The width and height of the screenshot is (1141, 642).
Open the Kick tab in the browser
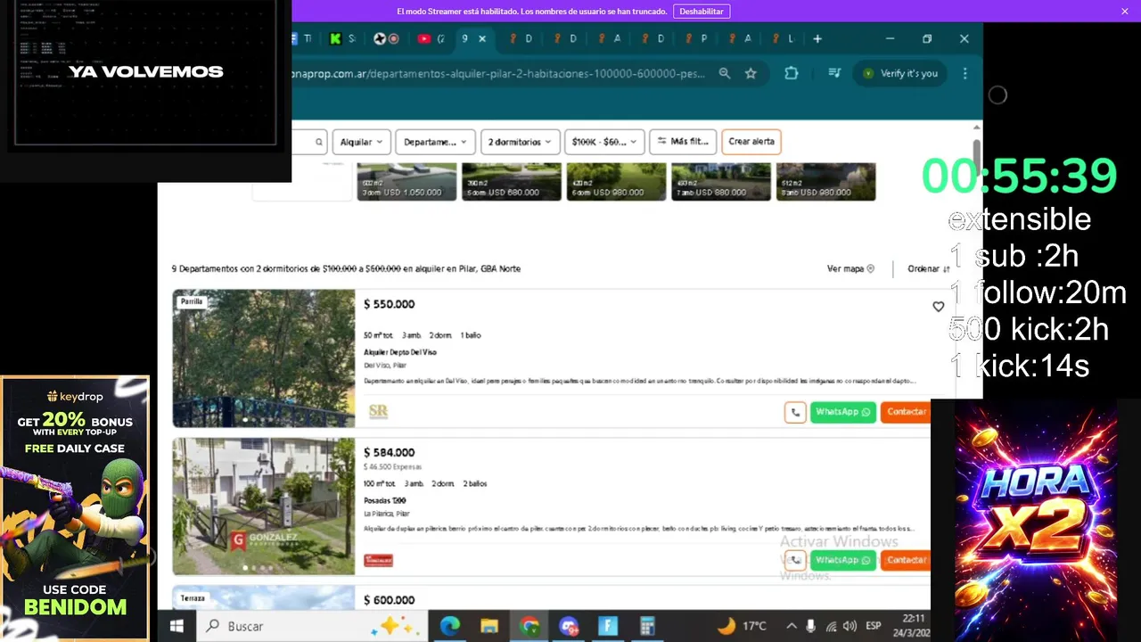(341, 38)
